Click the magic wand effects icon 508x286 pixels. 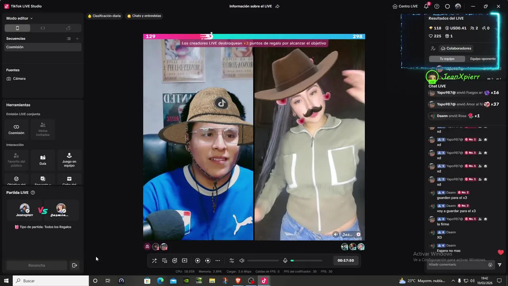click(154, 261)
